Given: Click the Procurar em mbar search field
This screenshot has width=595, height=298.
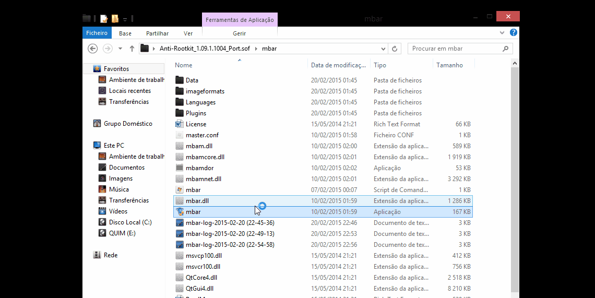Looking at the screenshot, I should click(454, 49).
